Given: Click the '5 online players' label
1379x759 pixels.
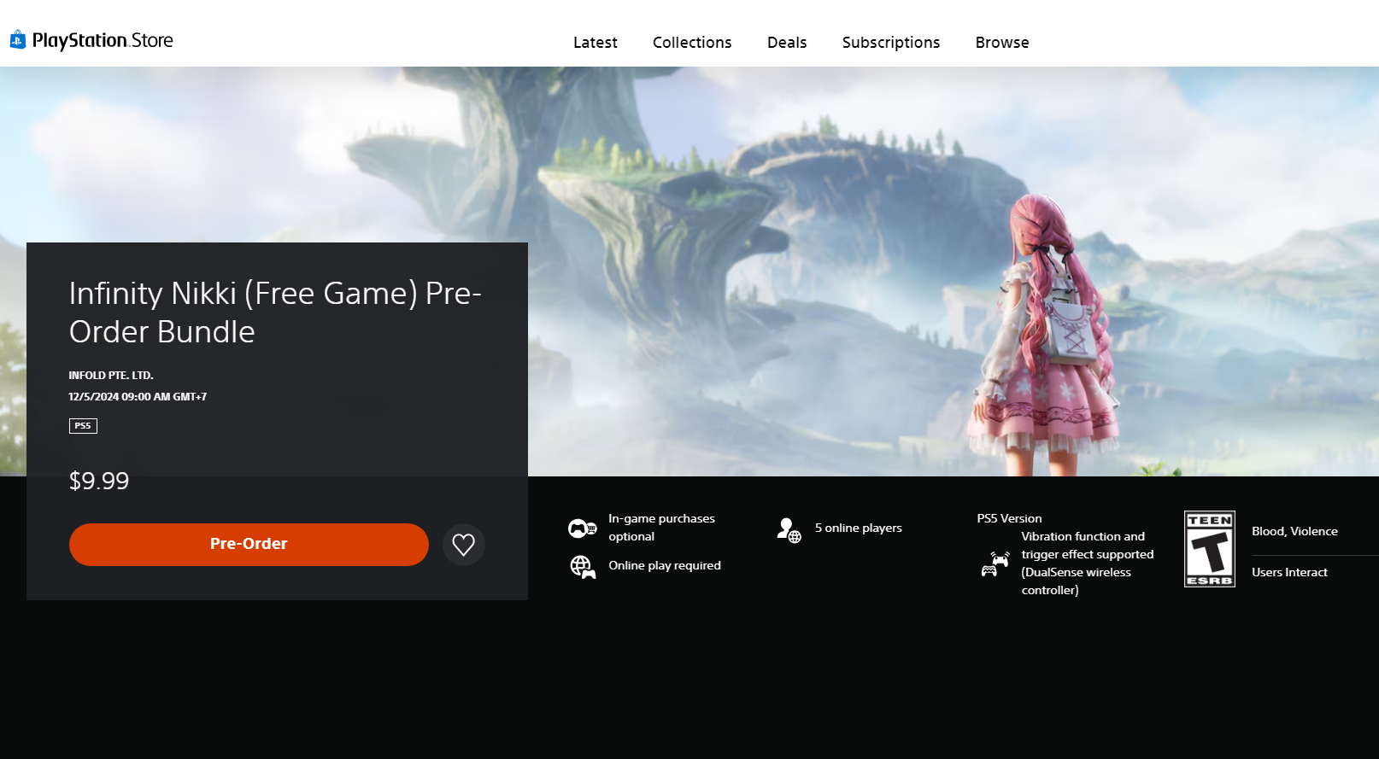Looking at the screenshot, I should click(859, 528).
